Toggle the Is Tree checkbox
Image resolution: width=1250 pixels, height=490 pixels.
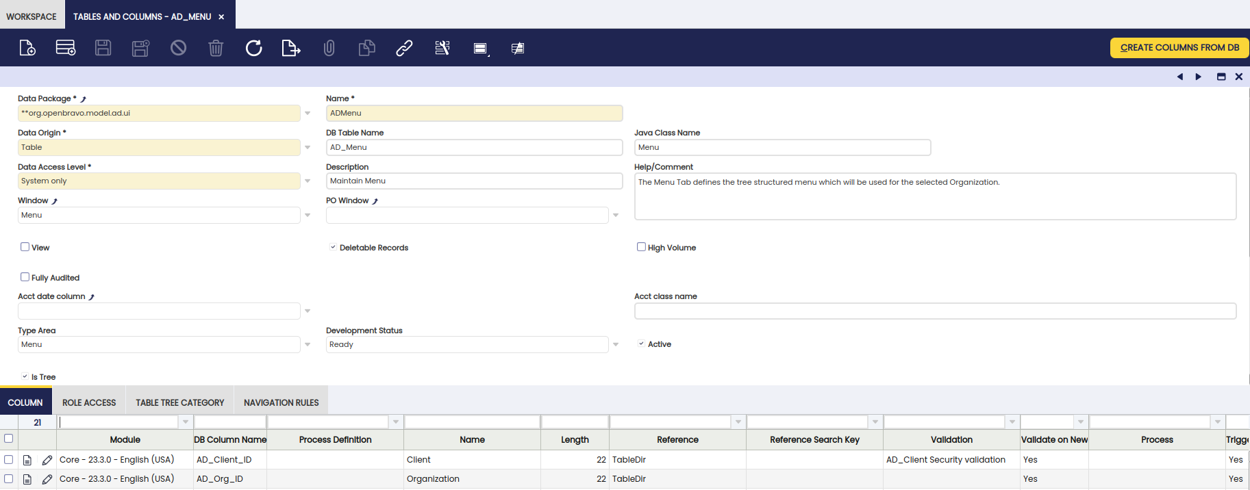click(25, 376)
